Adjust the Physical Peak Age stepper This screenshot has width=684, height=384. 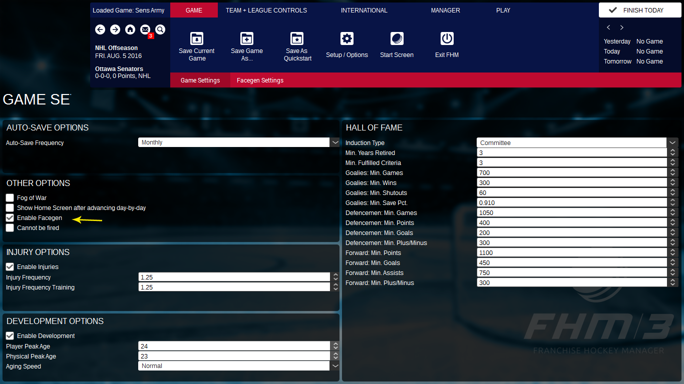(335, 356)
